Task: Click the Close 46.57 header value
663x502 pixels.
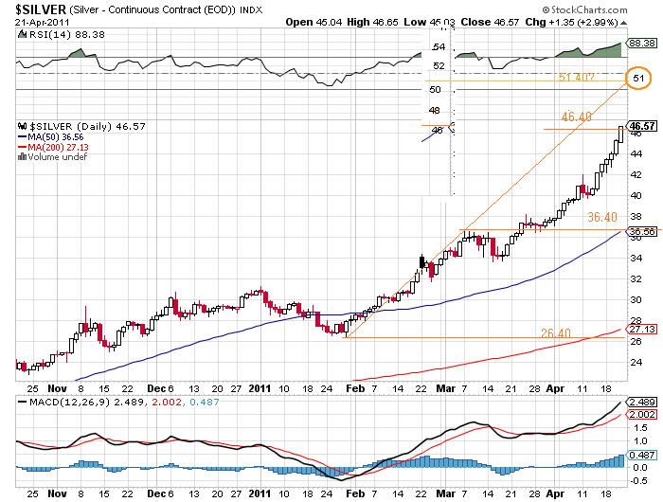Action: (490, 22)
